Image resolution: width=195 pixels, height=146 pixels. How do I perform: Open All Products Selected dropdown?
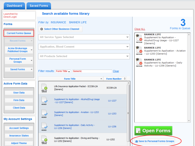point(84,56)
